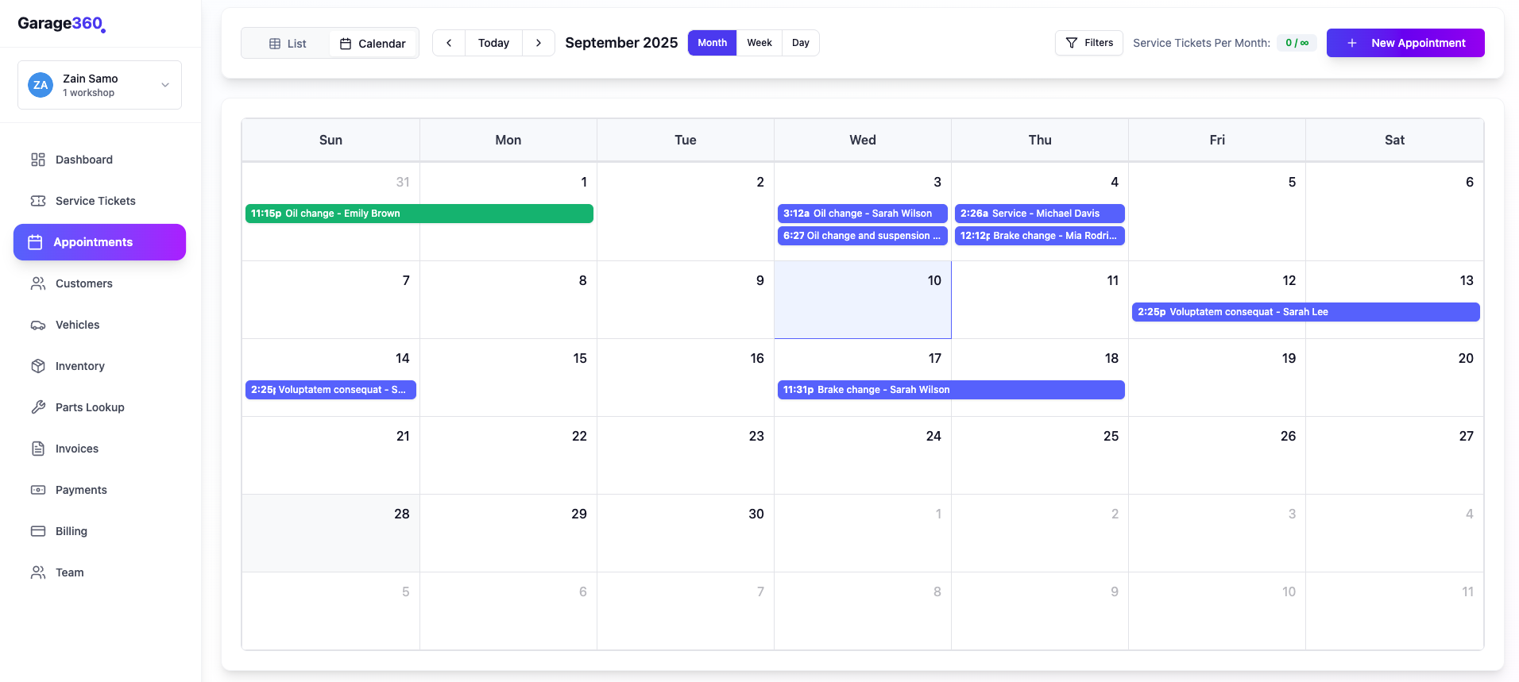
Task: Click the Parts Lookup wrench icon
Action: click(38, 407)
